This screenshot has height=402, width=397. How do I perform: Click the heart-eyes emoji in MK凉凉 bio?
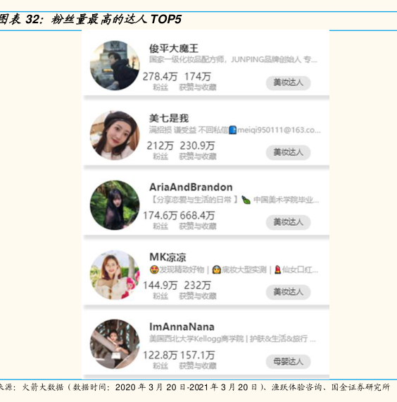click(154, 269)
